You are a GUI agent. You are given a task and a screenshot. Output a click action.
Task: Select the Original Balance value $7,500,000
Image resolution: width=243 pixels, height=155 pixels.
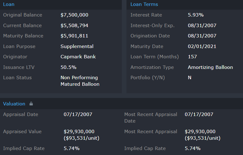(74, 15)
